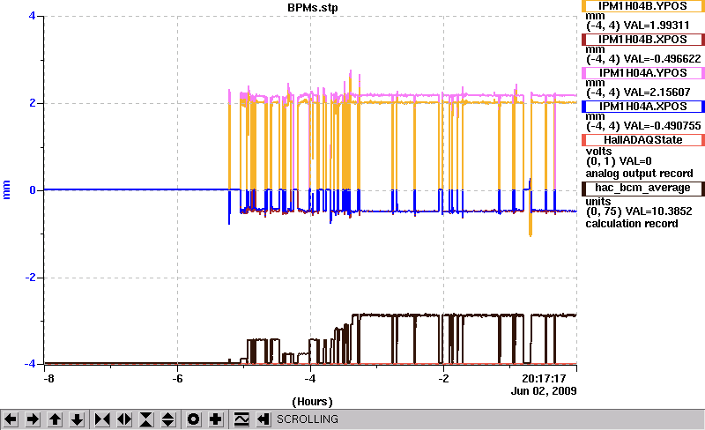Click the 'calculation record' description
Image resolution: width=705 pixels, height=430 pixels.
click(631, 224)
